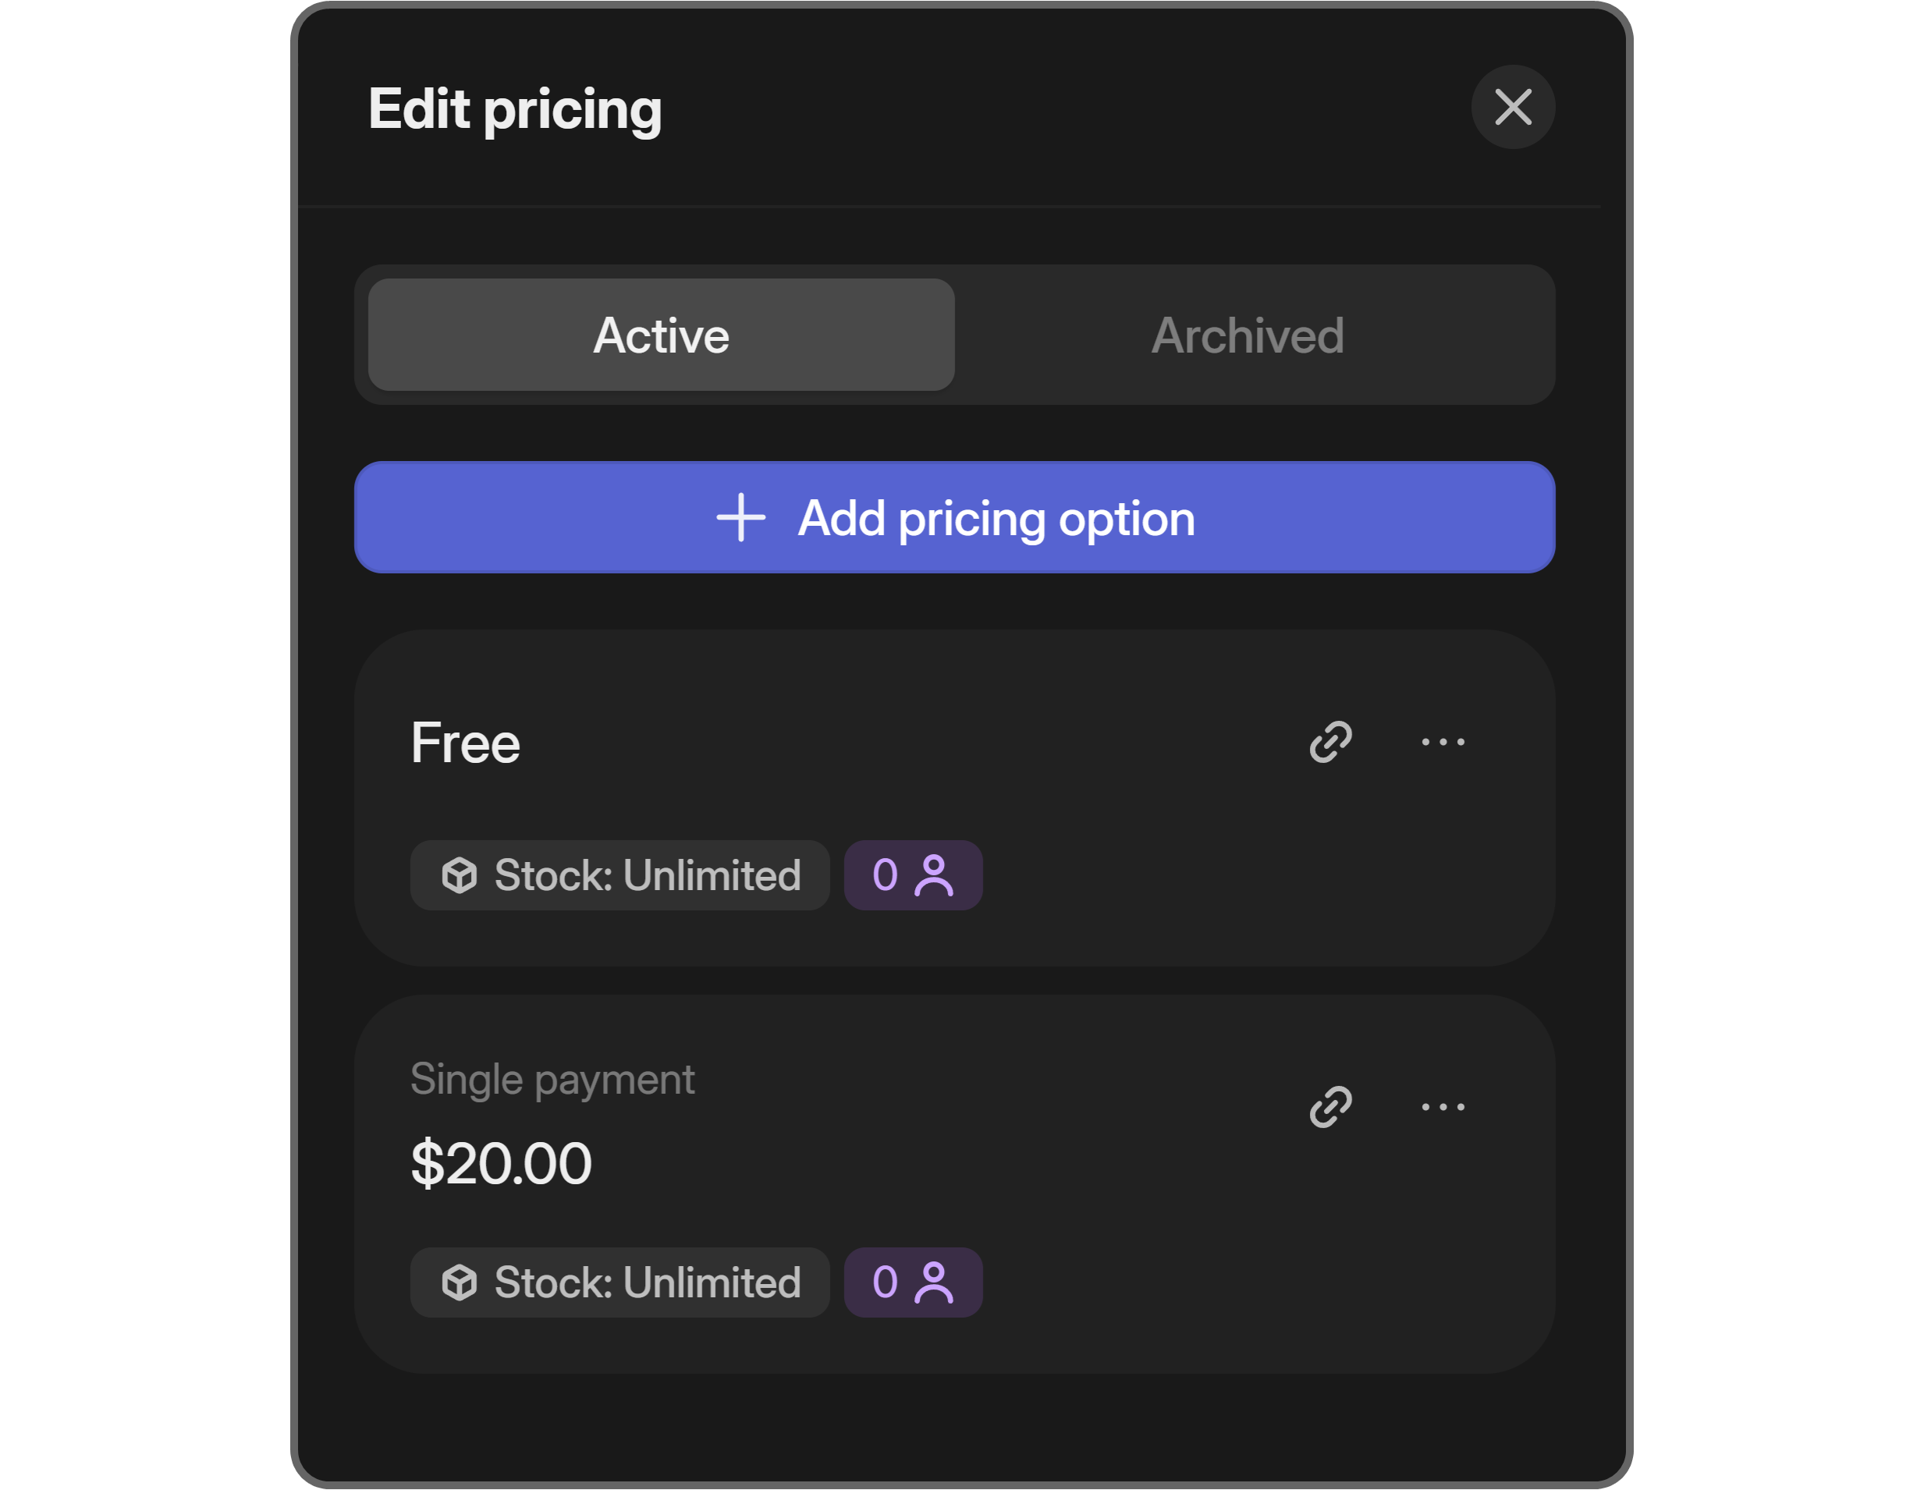Click the Stock: Unlimited badge on Free
Image resolution: width=1924 pixels, height=1490 pixels.
coord(619,874)
